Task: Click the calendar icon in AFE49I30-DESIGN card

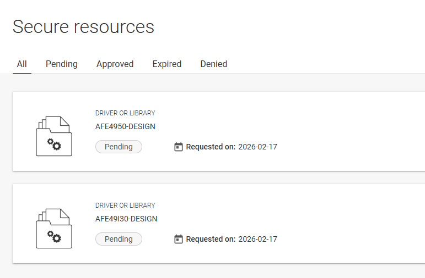Action: tap(179, 239)
